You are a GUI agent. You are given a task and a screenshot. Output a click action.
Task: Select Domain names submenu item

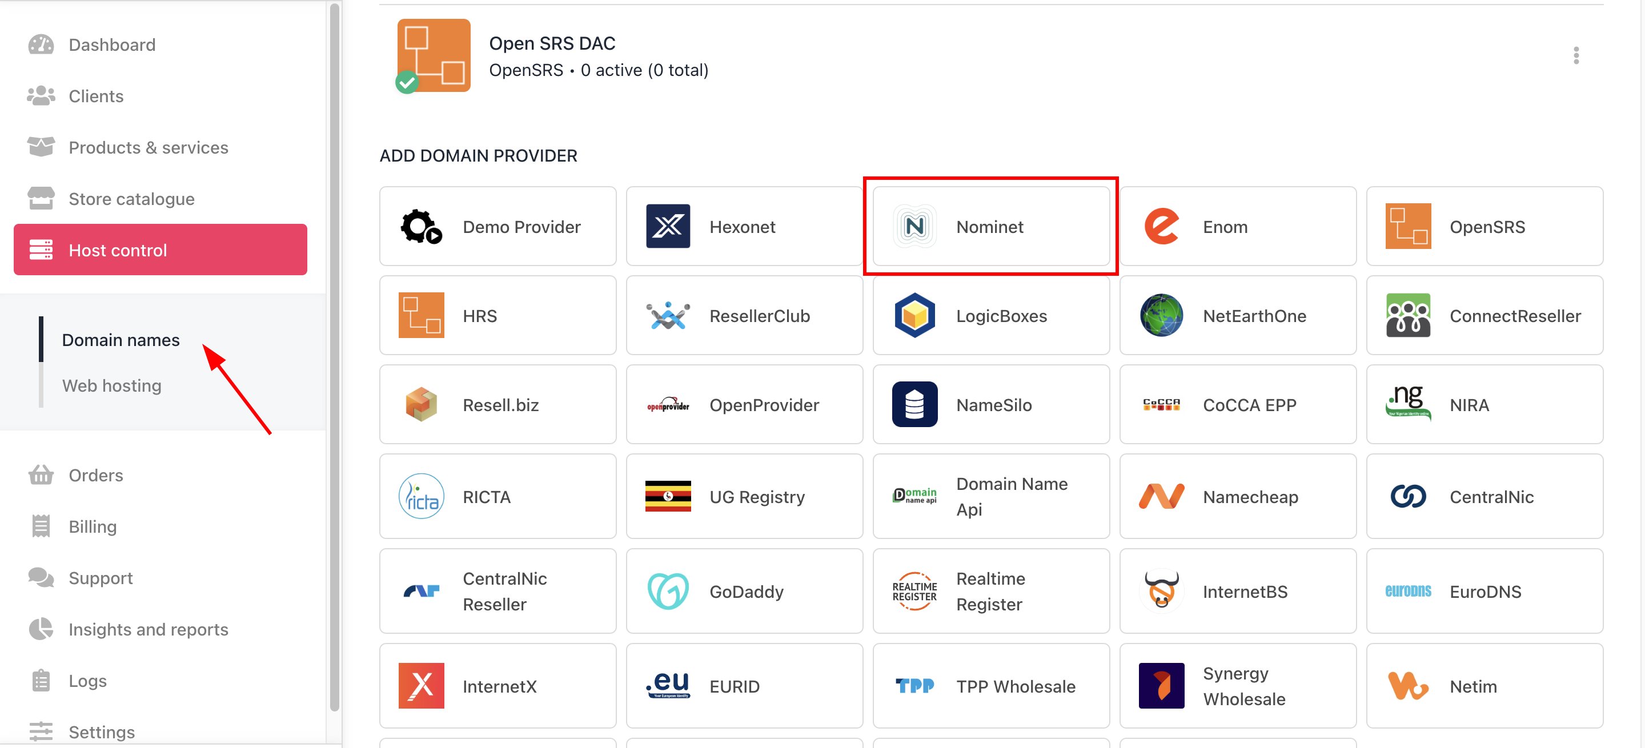tap(121, 340)
